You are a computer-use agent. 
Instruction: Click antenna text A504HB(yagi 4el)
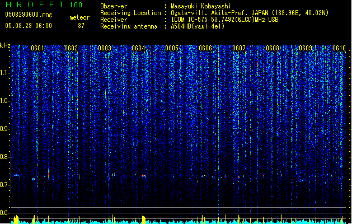tap(198, 26)
